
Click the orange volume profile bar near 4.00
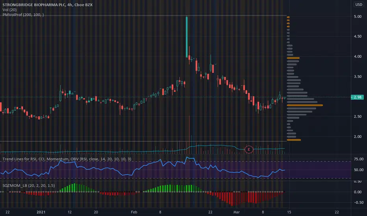[x=293, y=58]
